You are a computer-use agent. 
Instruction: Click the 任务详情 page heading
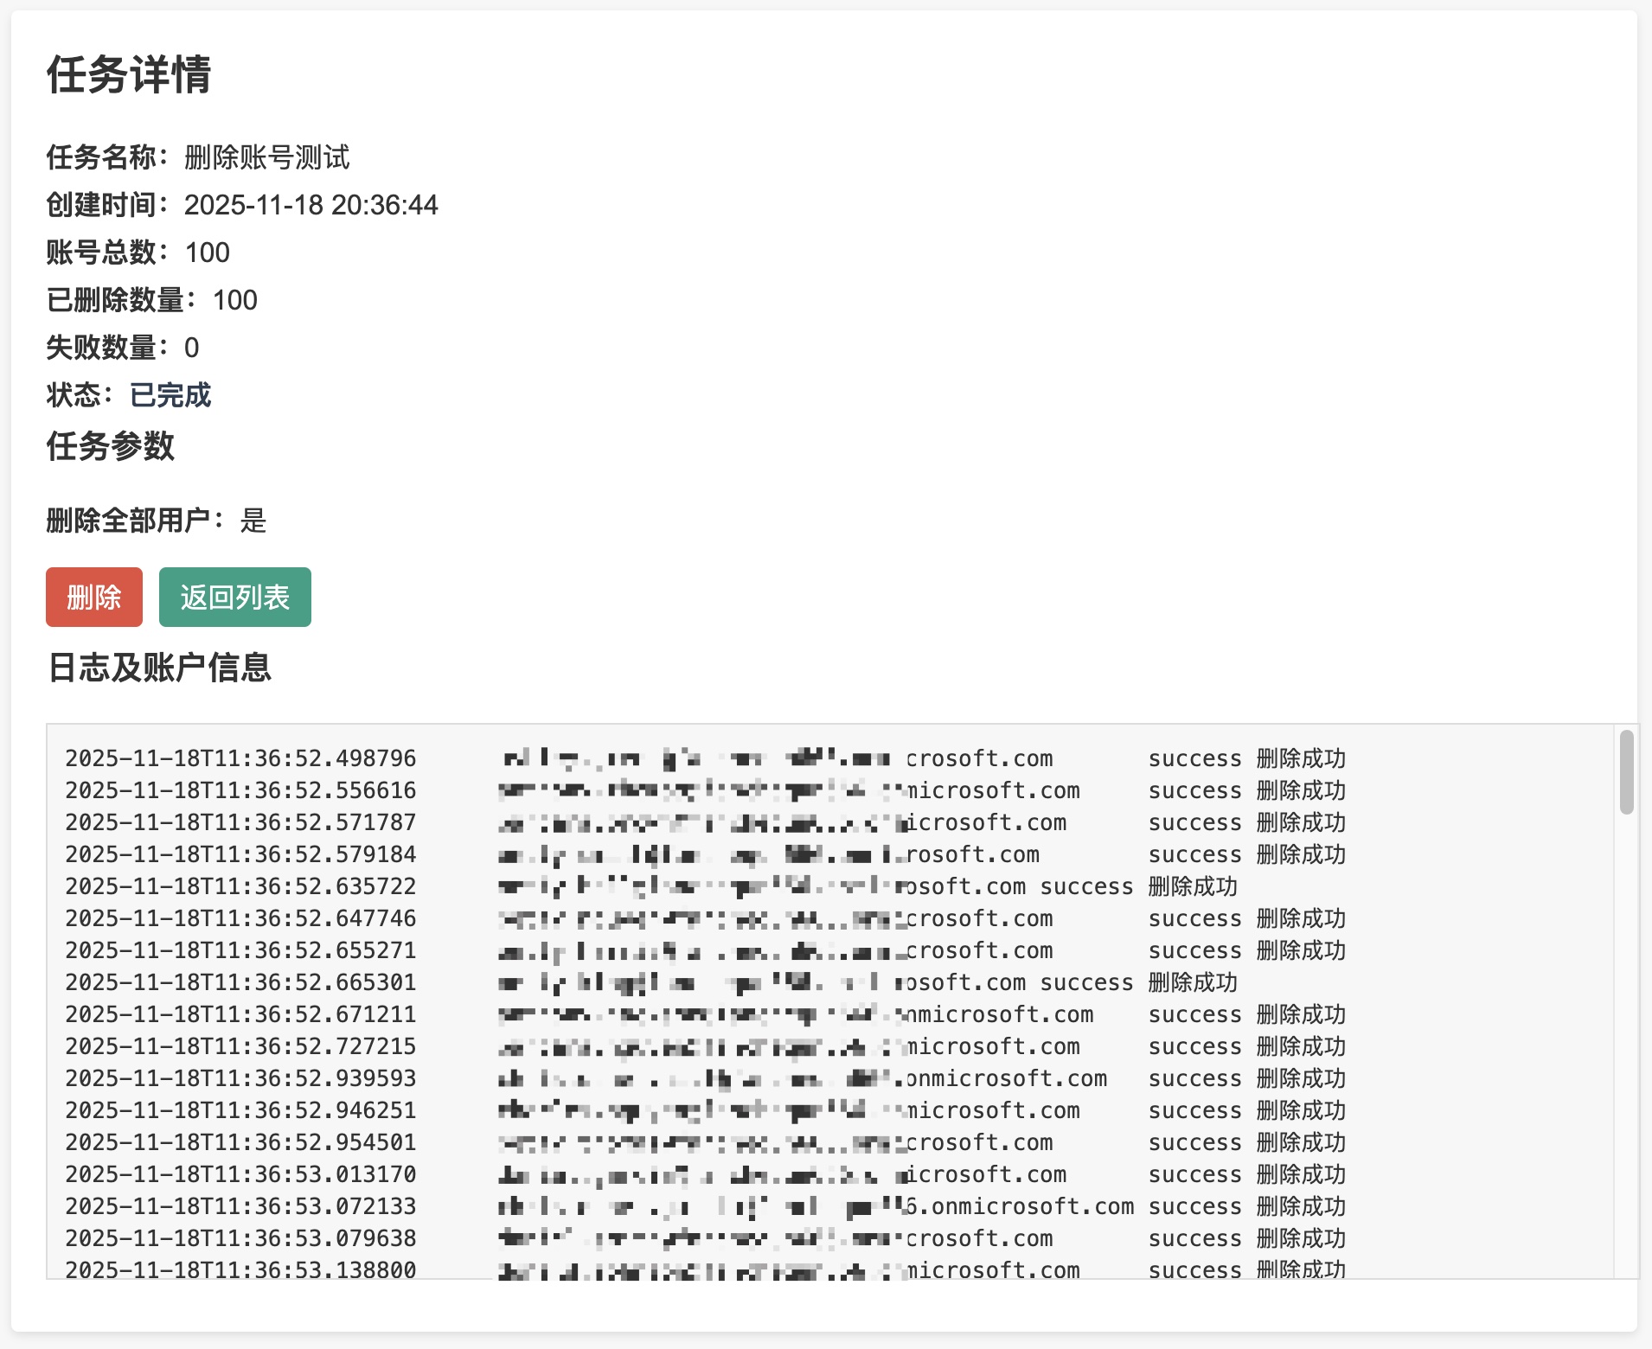(x=129, y=74)
